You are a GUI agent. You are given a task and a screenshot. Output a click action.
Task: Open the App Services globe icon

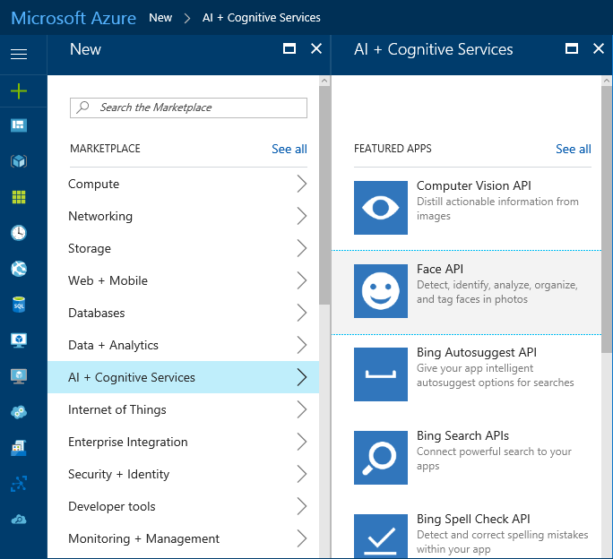coord(19,269)
